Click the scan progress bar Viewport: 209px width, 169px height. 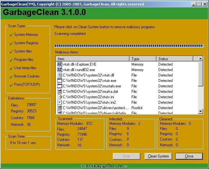[129, 46]
